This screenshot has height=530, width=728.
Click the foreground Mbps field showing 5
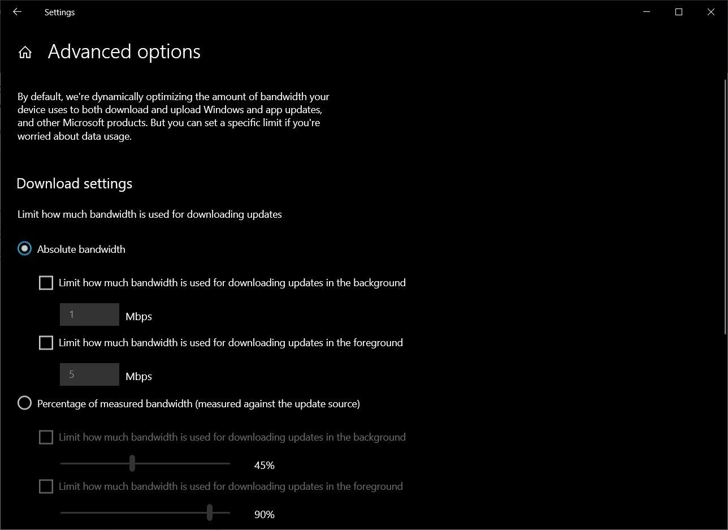pos(89,374)
